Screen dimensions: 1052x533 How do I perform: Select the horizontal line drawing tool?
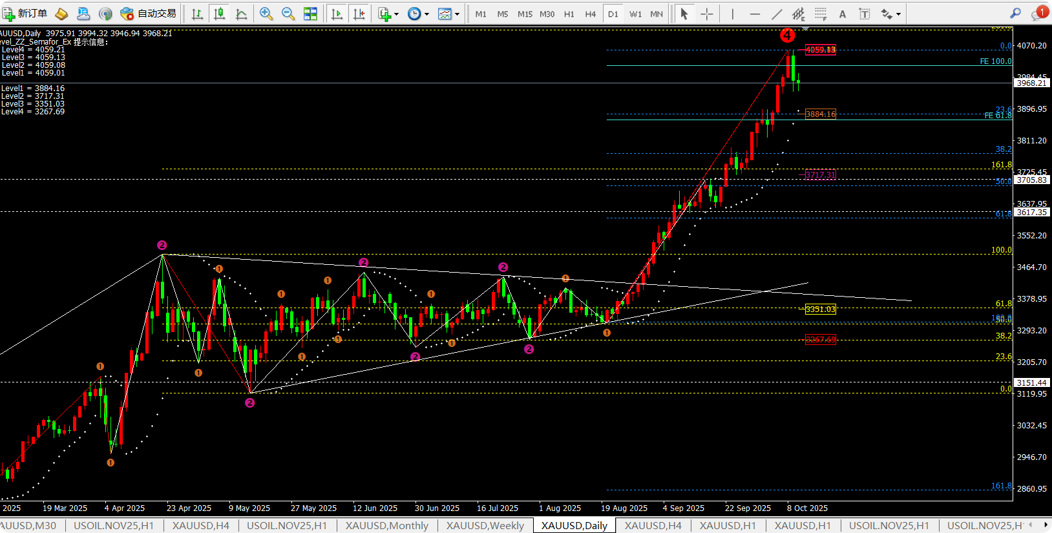[755, 14]
